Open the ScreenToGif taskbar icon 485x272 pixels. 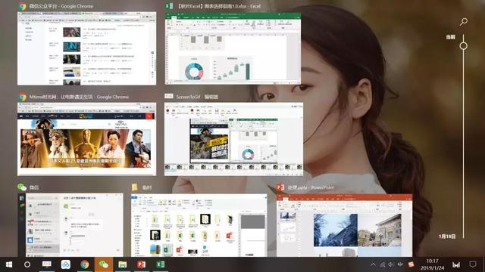pos(46,264)
